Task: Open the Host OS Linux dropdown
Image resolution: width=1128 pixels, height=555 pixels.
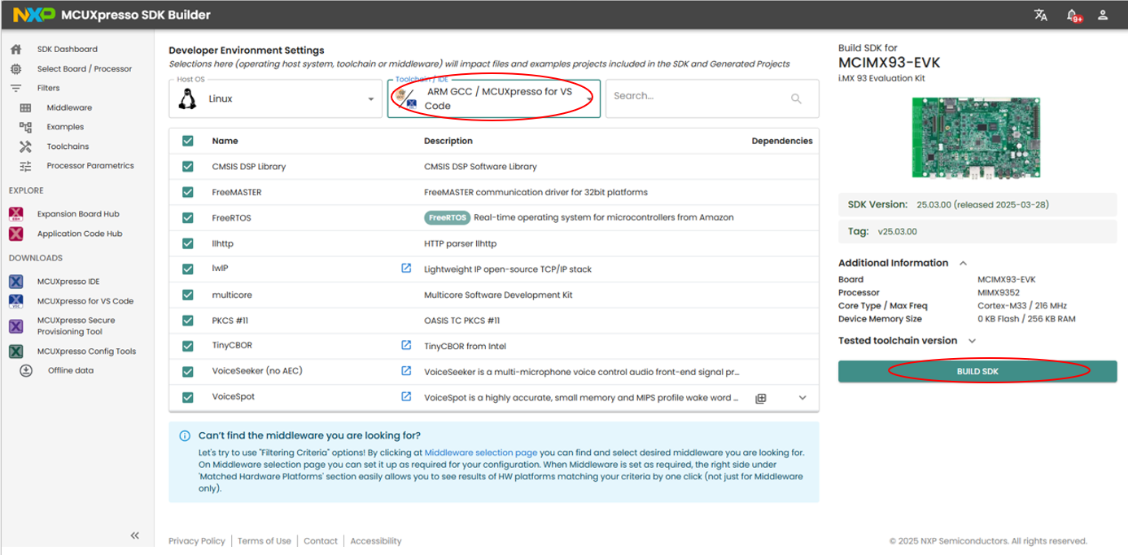Action: [x=276, y=98]
